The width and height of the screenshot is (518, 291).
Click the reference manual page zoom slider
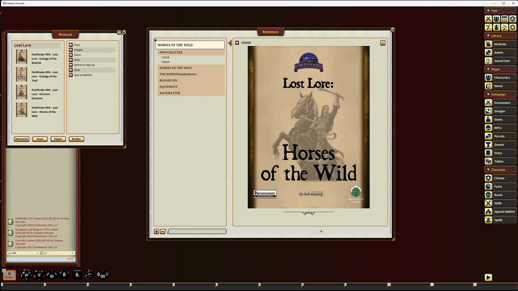click(197, 231)
